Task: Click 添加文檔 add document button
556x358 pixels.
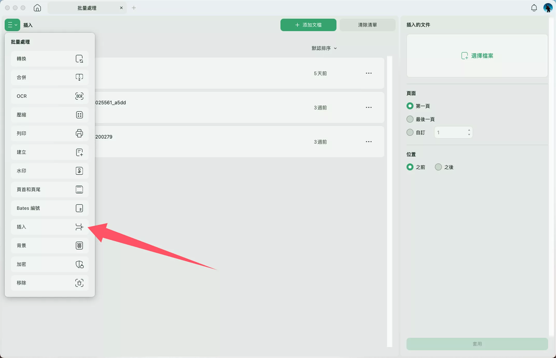Action: click(x=308, y=25)
